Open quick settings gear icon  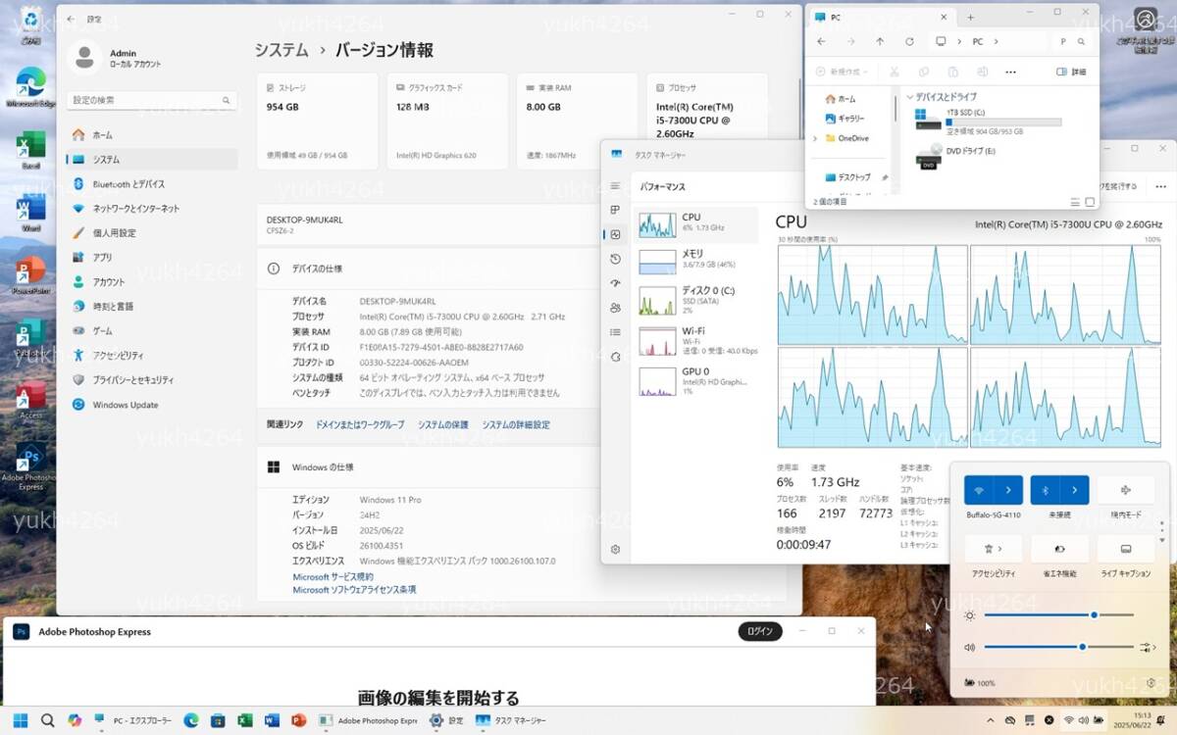click(1151, 683)
